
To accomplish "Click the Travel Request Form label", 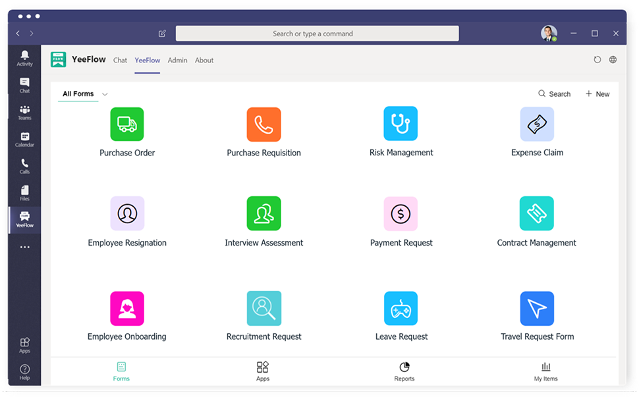I will pyautogui.click(x=537, y=336).
